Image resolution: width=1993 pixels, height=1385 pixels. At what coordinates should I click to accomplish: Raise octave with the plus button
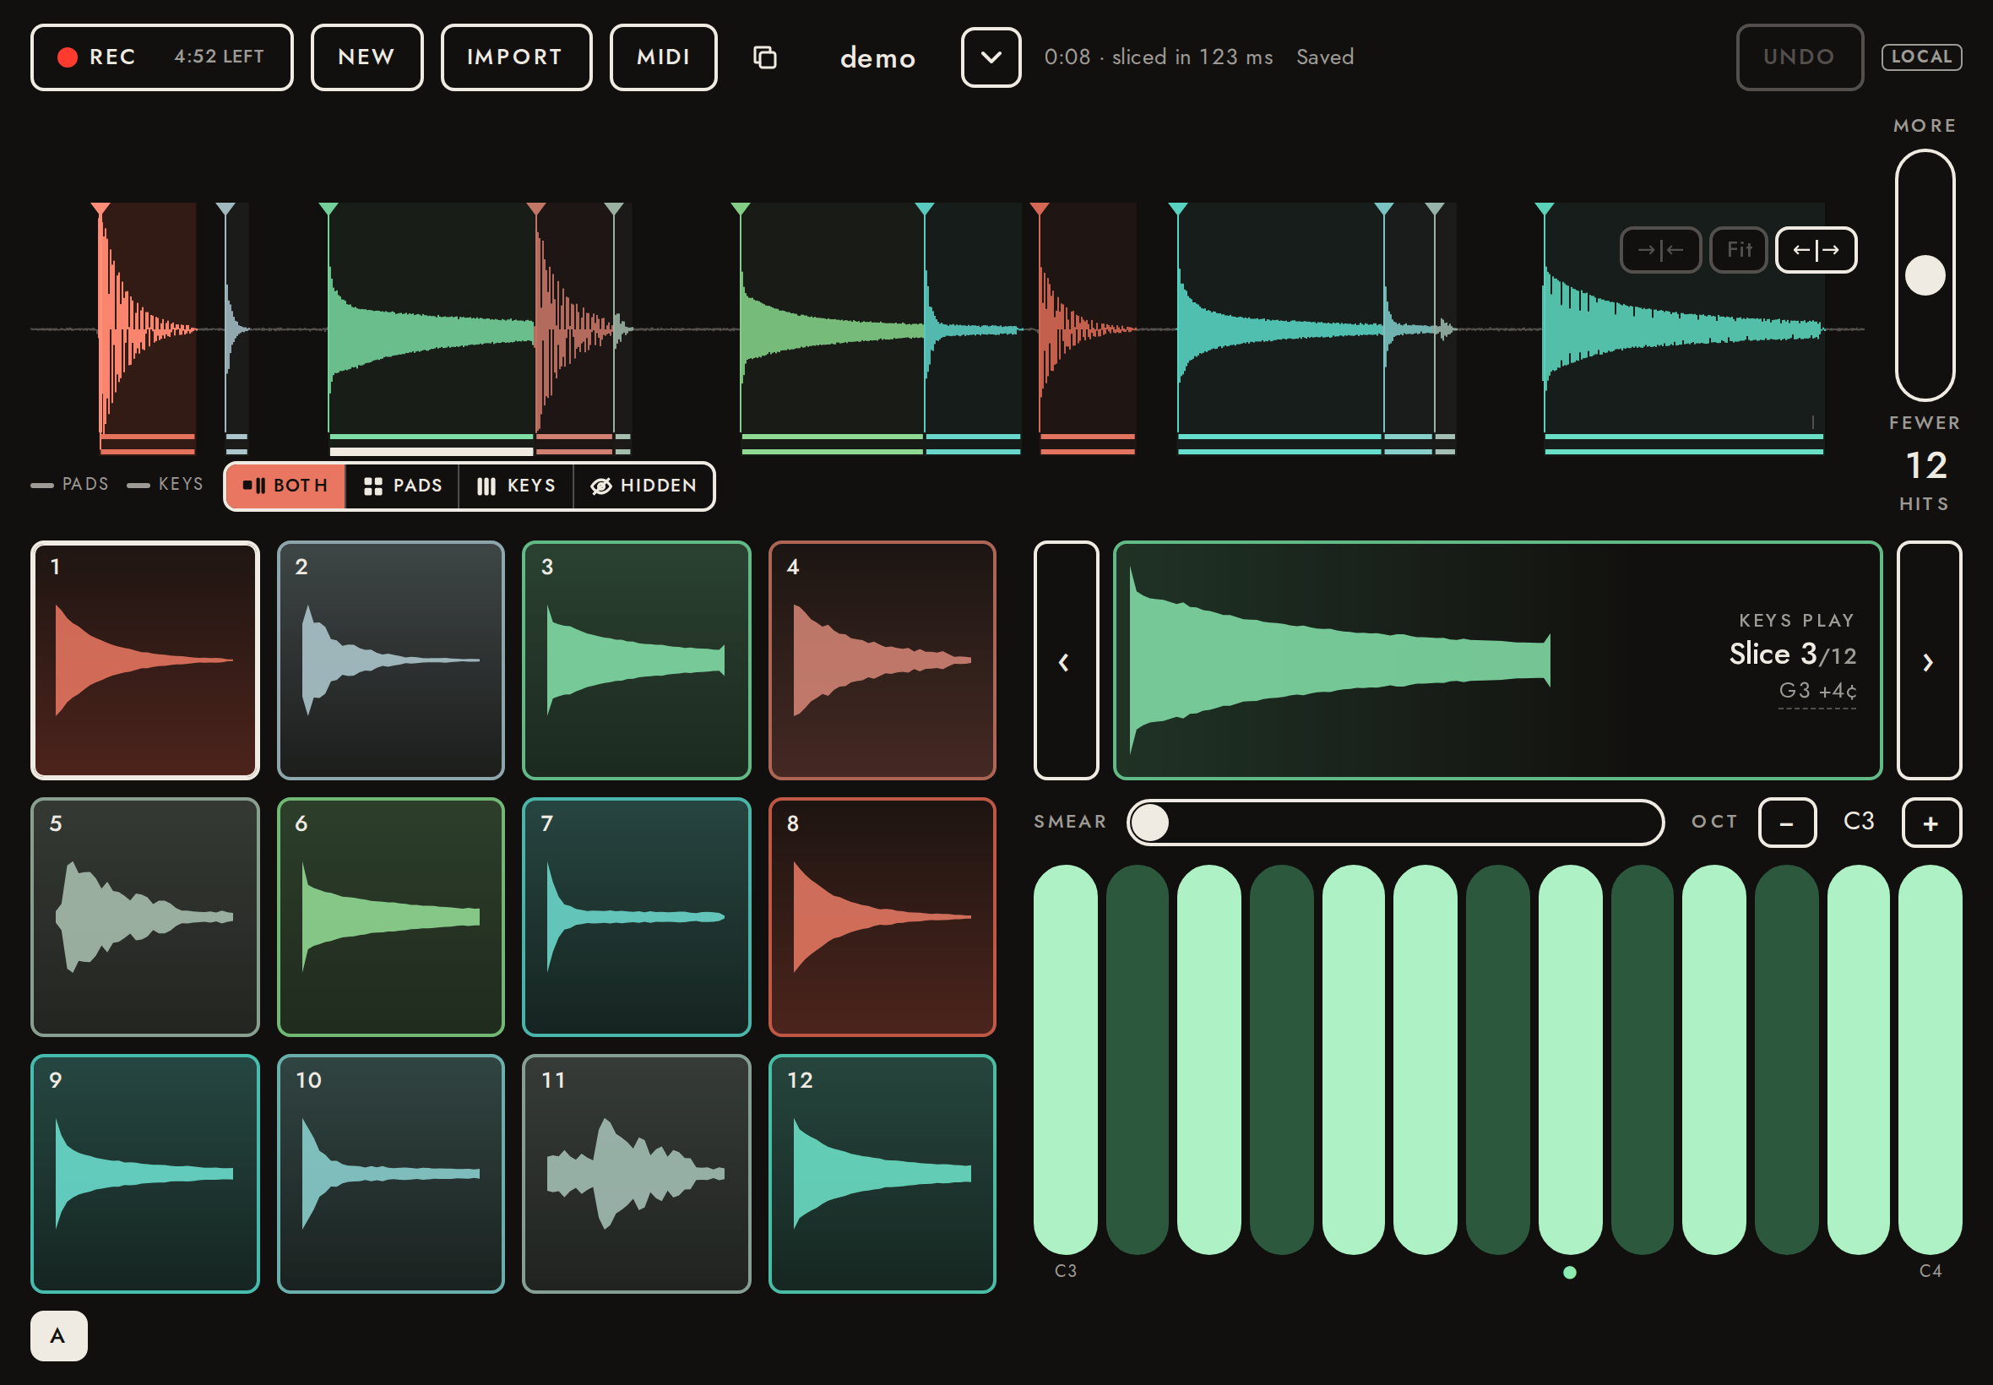coord(1931,823)
